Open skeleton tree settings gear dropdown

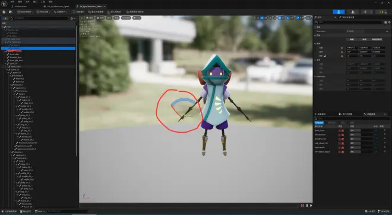coord(72,18)
